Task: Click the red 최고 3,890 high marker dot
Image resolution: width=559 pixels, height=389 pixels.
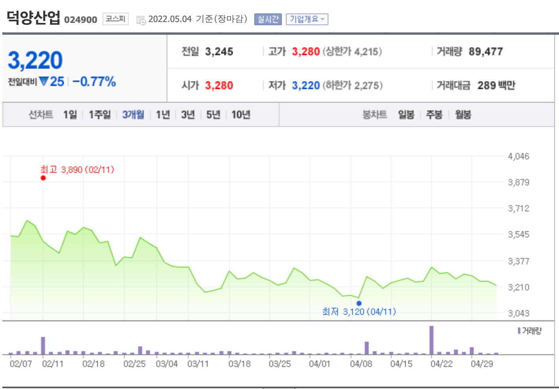Action: click(x=43, y=178)
